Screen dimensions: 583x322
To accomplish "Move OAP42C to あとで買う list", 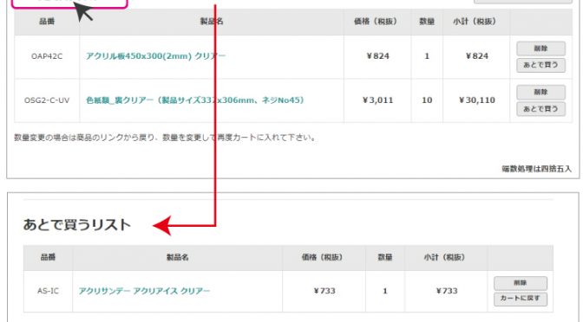I will click(x=540, y=65).
